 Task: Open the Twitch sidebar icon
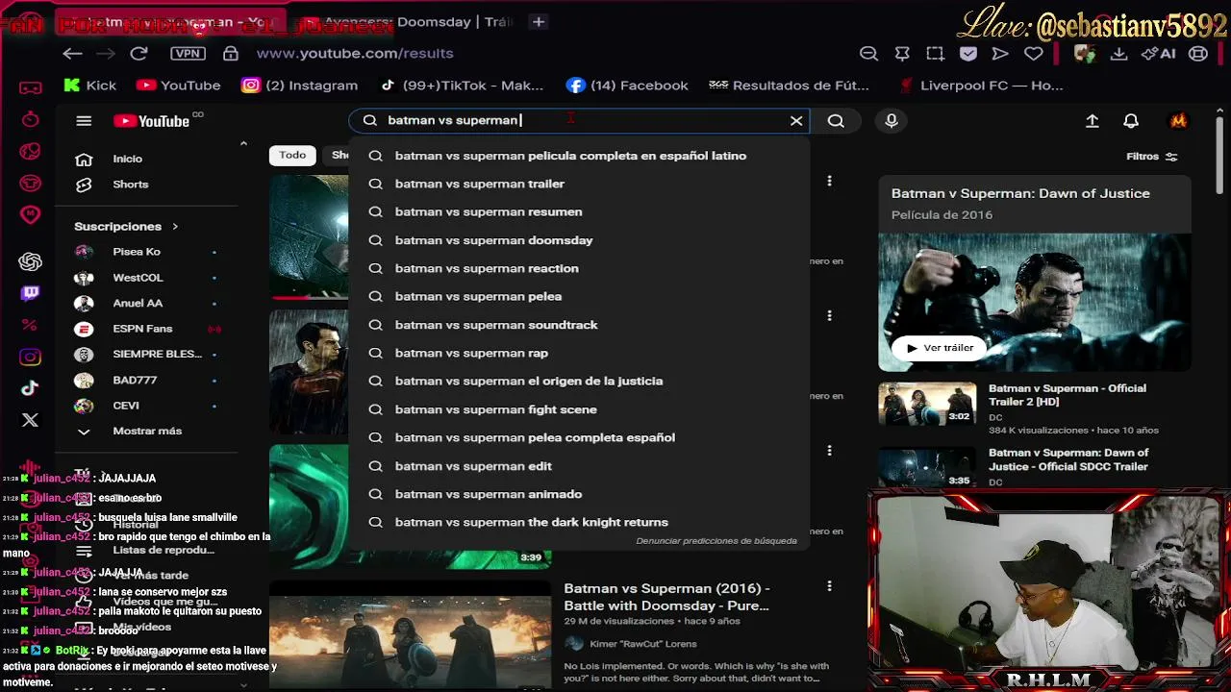tap(31, 293)
